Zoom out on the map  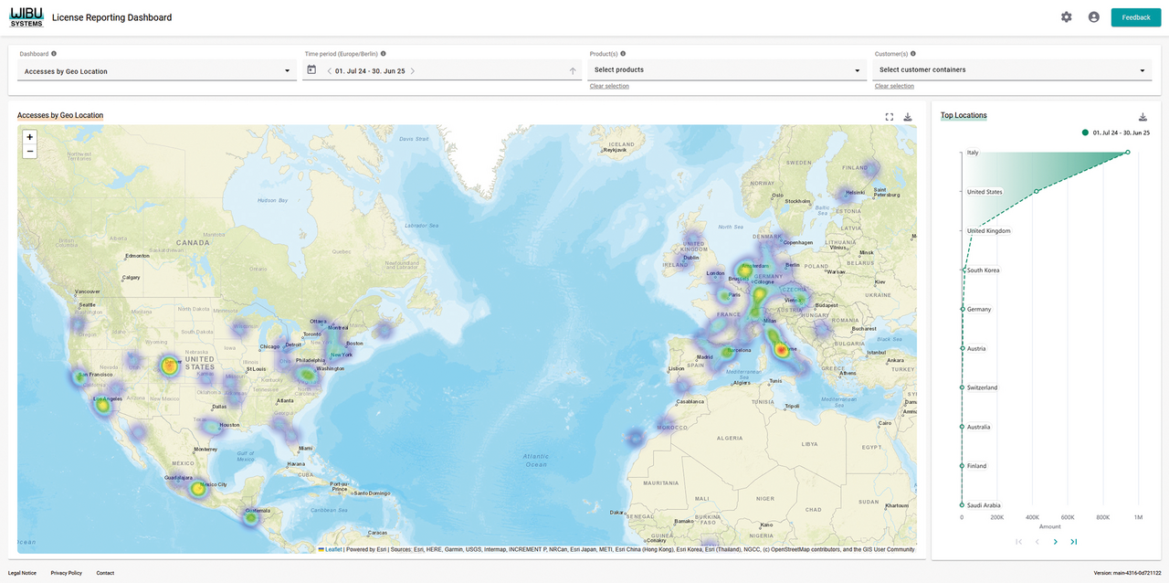coord(29,151)
